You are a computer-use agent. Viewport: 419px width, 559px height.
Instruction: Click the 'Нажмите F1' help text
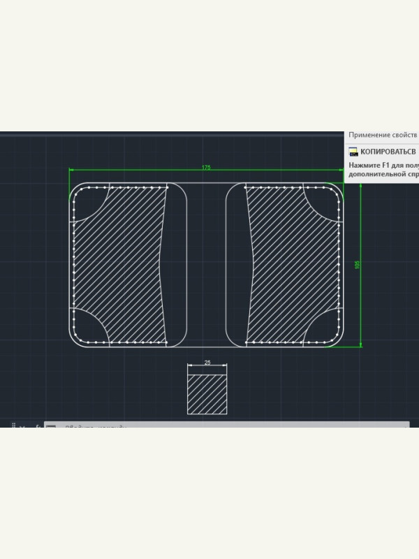[x=383, y=166]
